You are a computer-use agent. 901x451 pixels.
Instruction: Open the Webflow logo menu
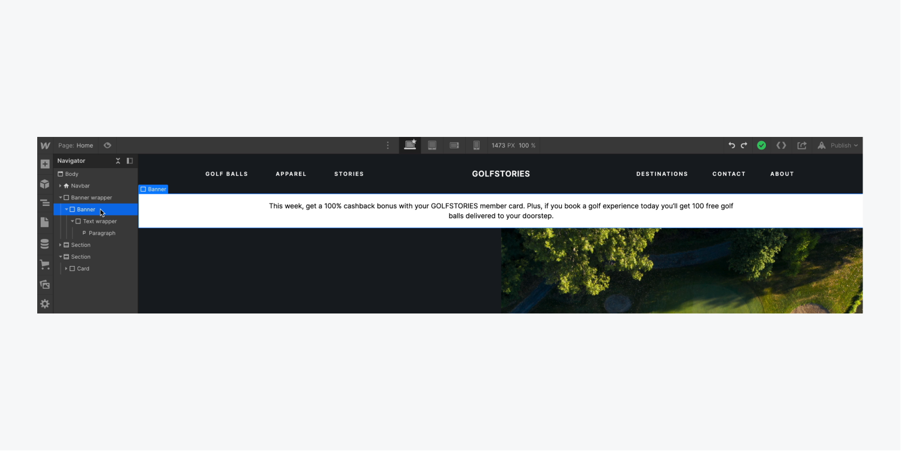tap(45, 145)
